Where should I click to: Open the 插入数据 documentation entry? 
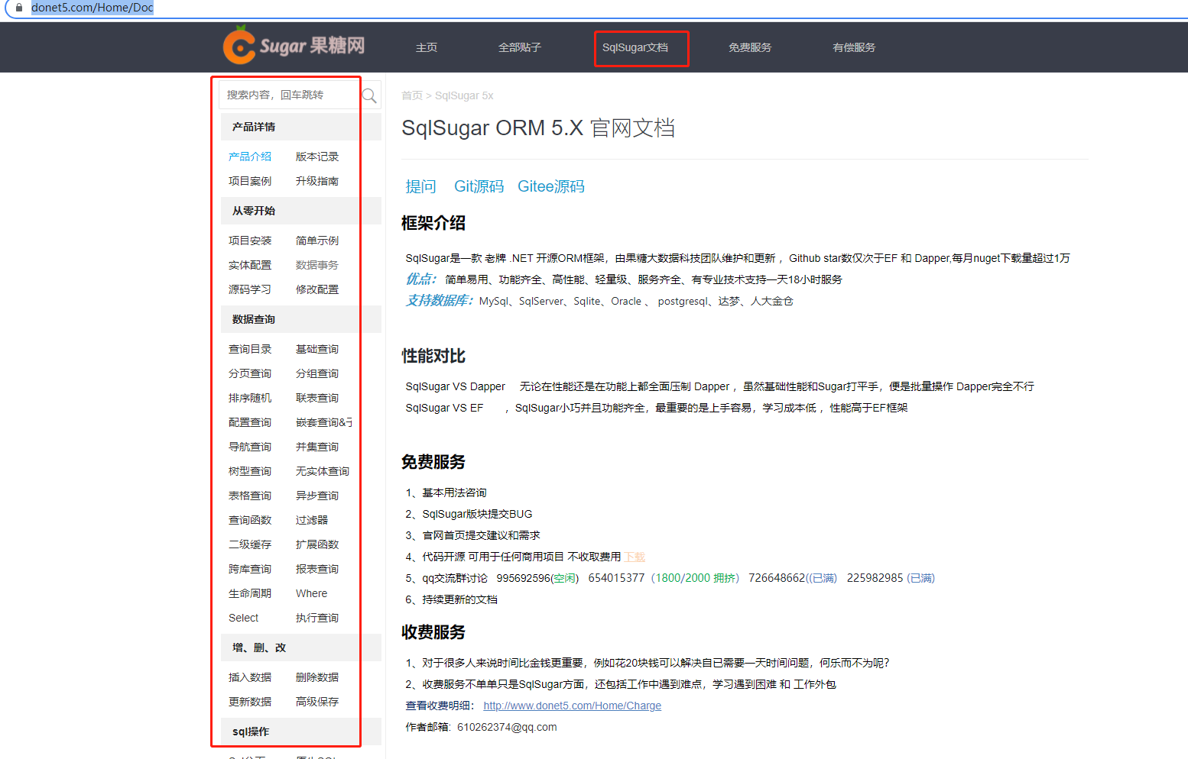coord(250,677)
